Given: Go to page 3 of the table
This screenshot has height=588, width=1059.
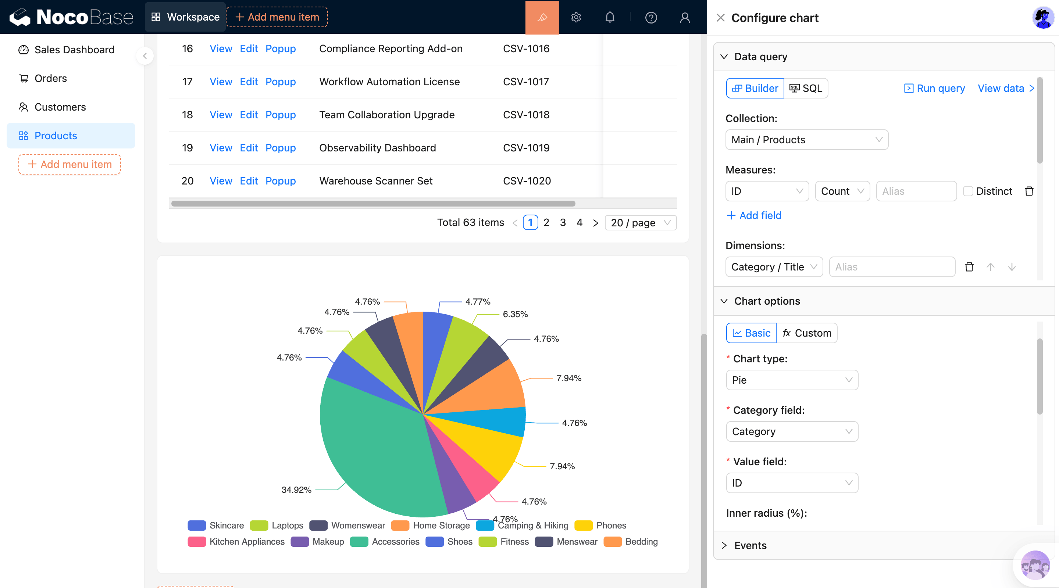Looking at the screenshot, I should [x=563, y=222].
